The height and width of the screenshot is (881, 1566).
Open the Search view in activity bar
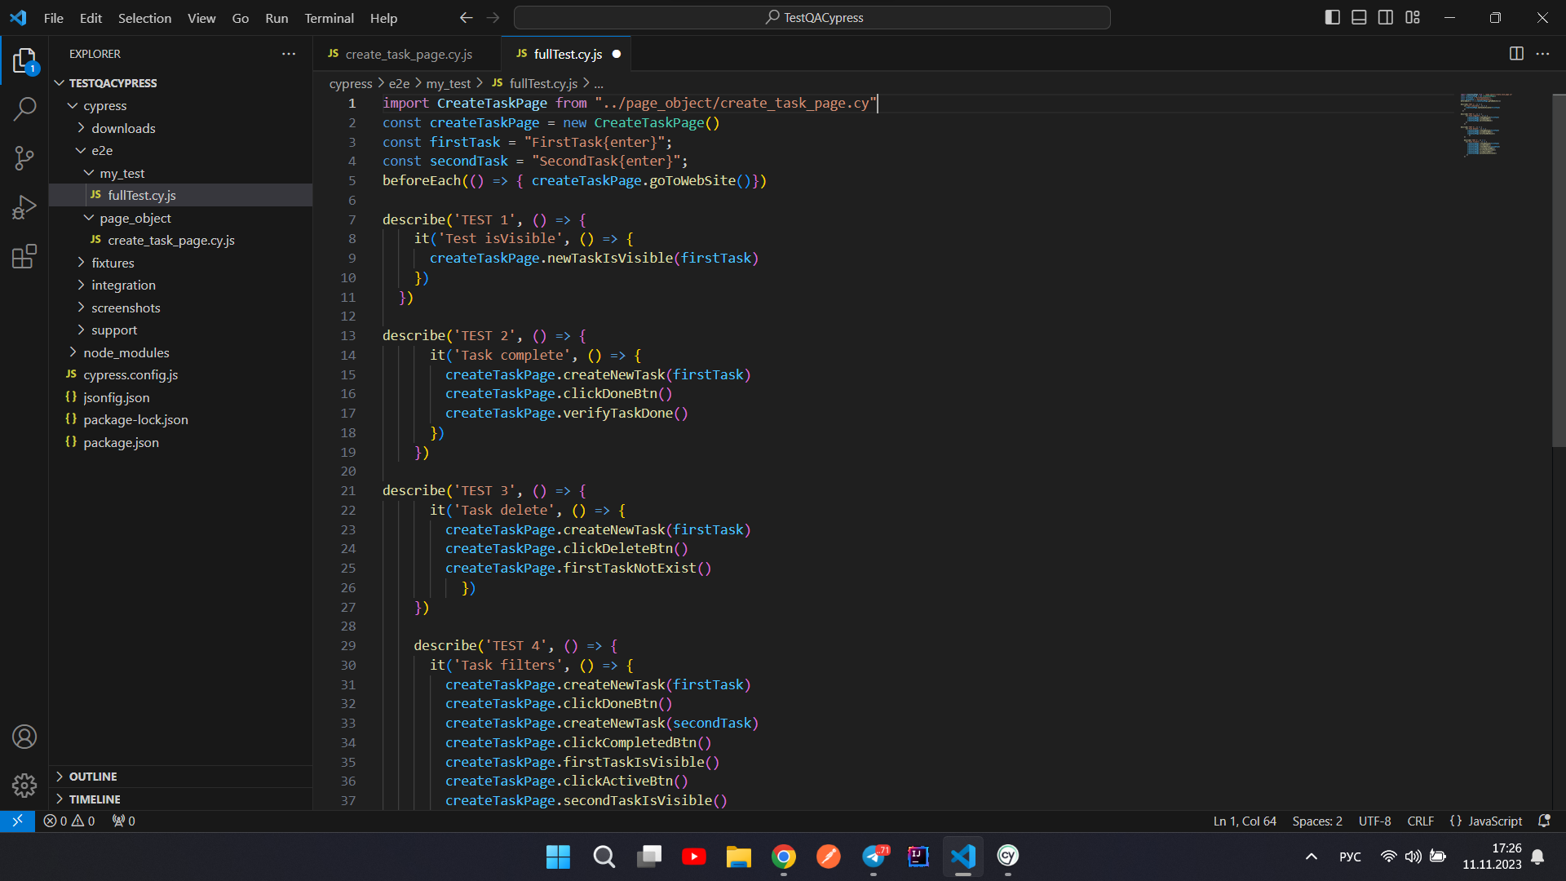pyautogui.click(x=24, y=109)
